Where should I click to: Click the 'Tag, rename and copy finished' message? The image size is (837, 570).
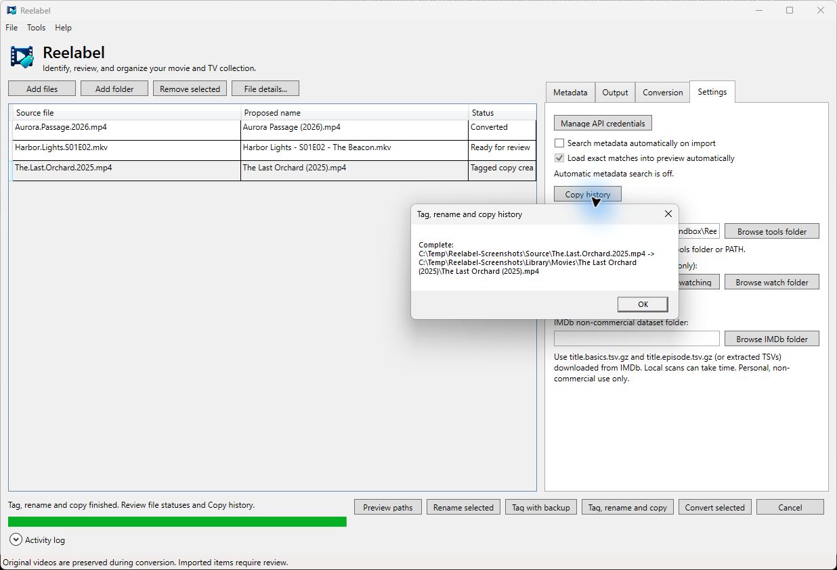(131, 505)
